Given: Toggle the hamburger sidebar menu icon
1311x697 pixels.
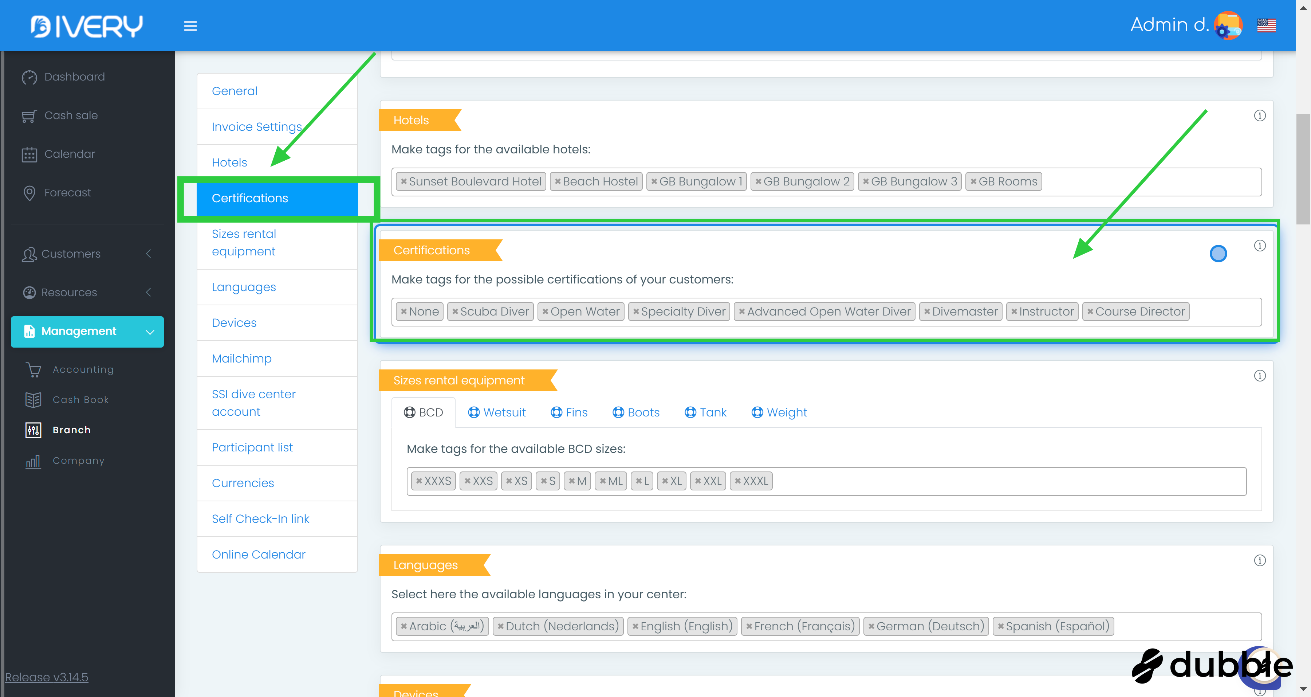Looking at the screenshot, I should 190,26.
